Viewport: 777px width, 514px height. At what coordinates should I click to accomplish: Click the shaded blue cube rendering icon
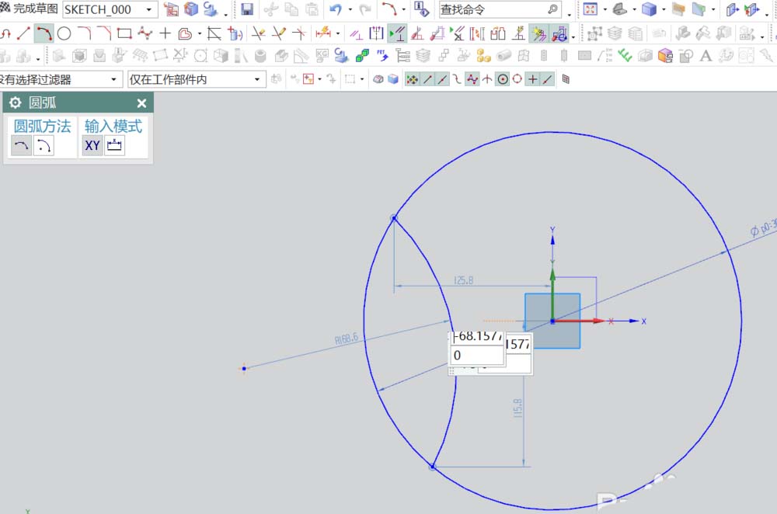[x=649, y=9]
